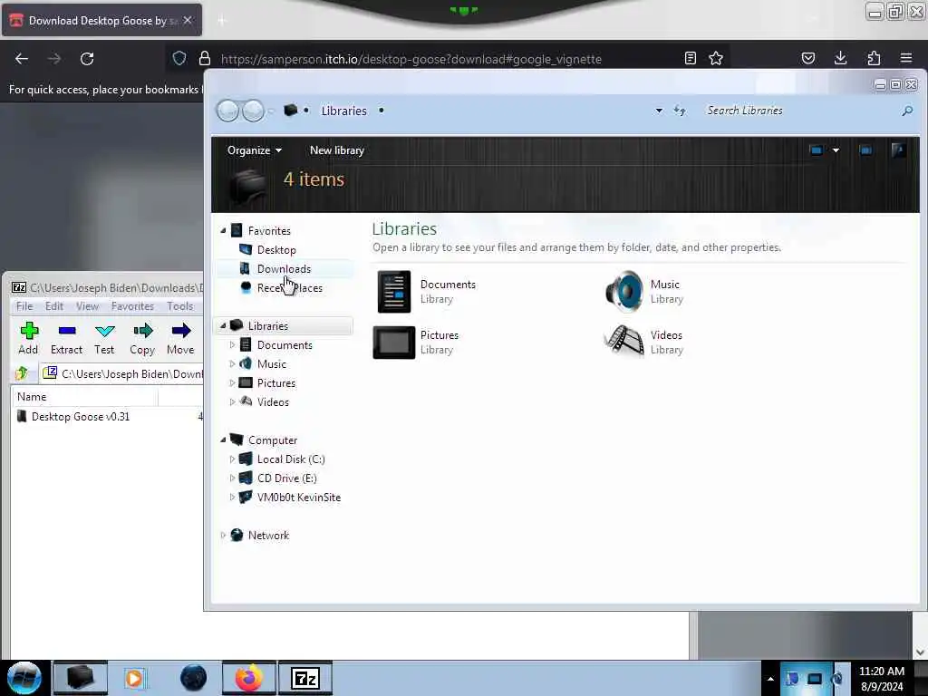Screen dimensions: 928x696
Task: Select Desktop in Favorites
Action: pyautogui.click(x=276, y=250)
